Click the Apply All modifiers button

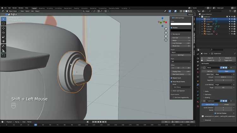[x=210, y=58]
